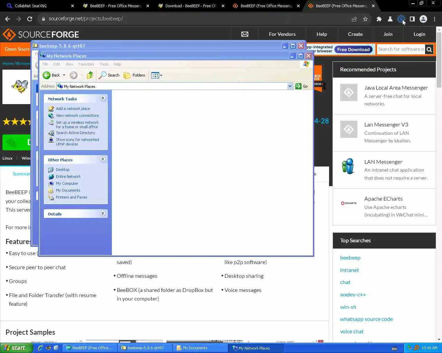Click Add a network place

(x=73, y=109)
